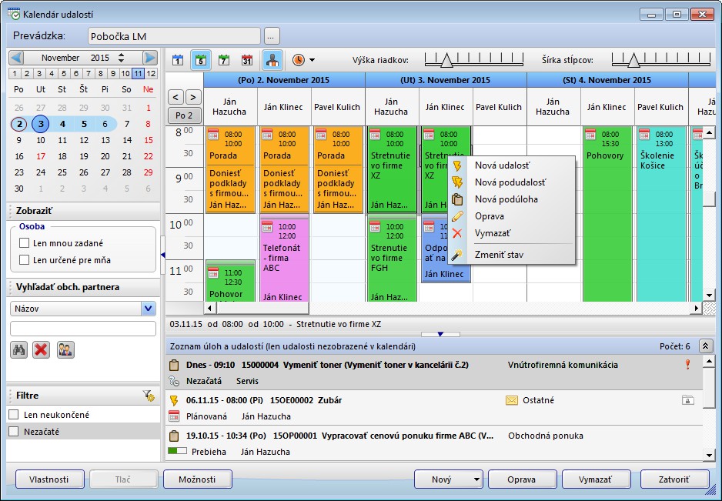Image resolution: width=722 pixels, height=501 pixels.
Task: Click the calendar horizontal scrollbar right arrow
Action: tap(696, 308)
